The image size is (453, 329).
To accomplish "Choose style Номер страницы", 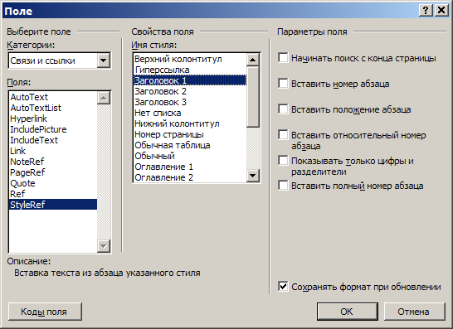I will [x=190, y=134].
